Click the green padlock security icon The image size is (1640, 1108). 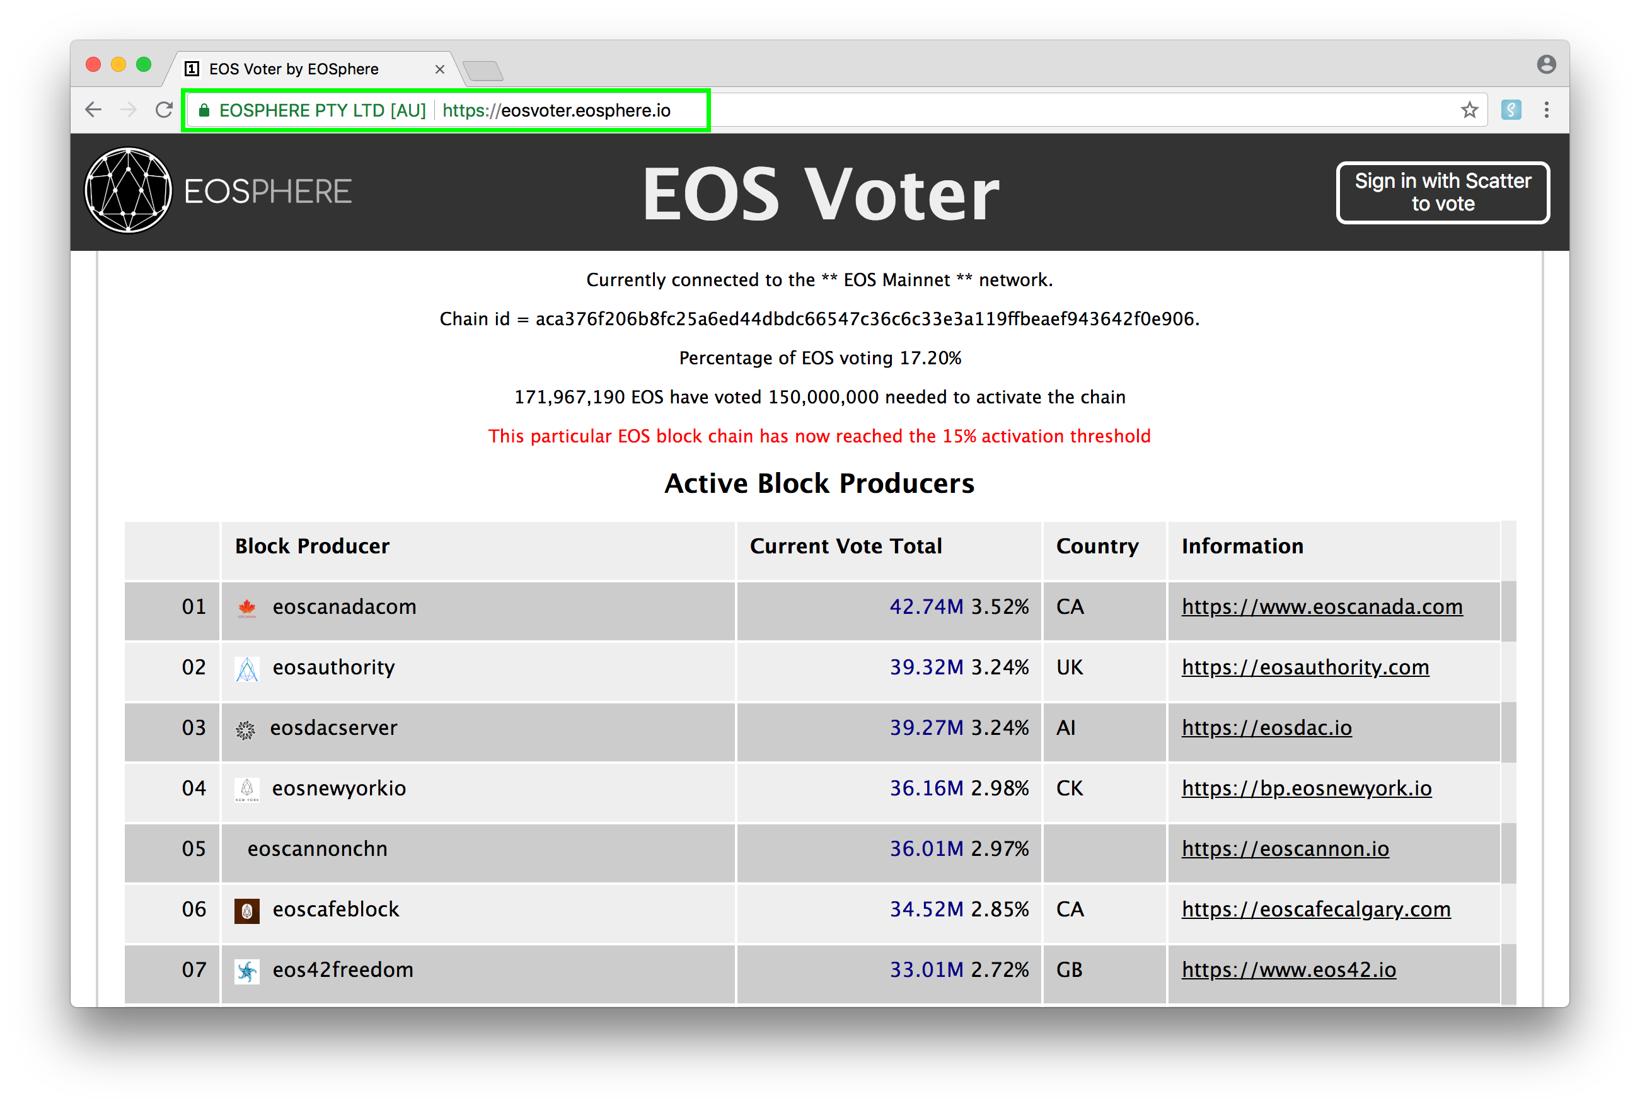tap(204, 111)
